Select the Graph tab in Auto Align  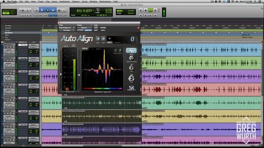click(85, 49)
